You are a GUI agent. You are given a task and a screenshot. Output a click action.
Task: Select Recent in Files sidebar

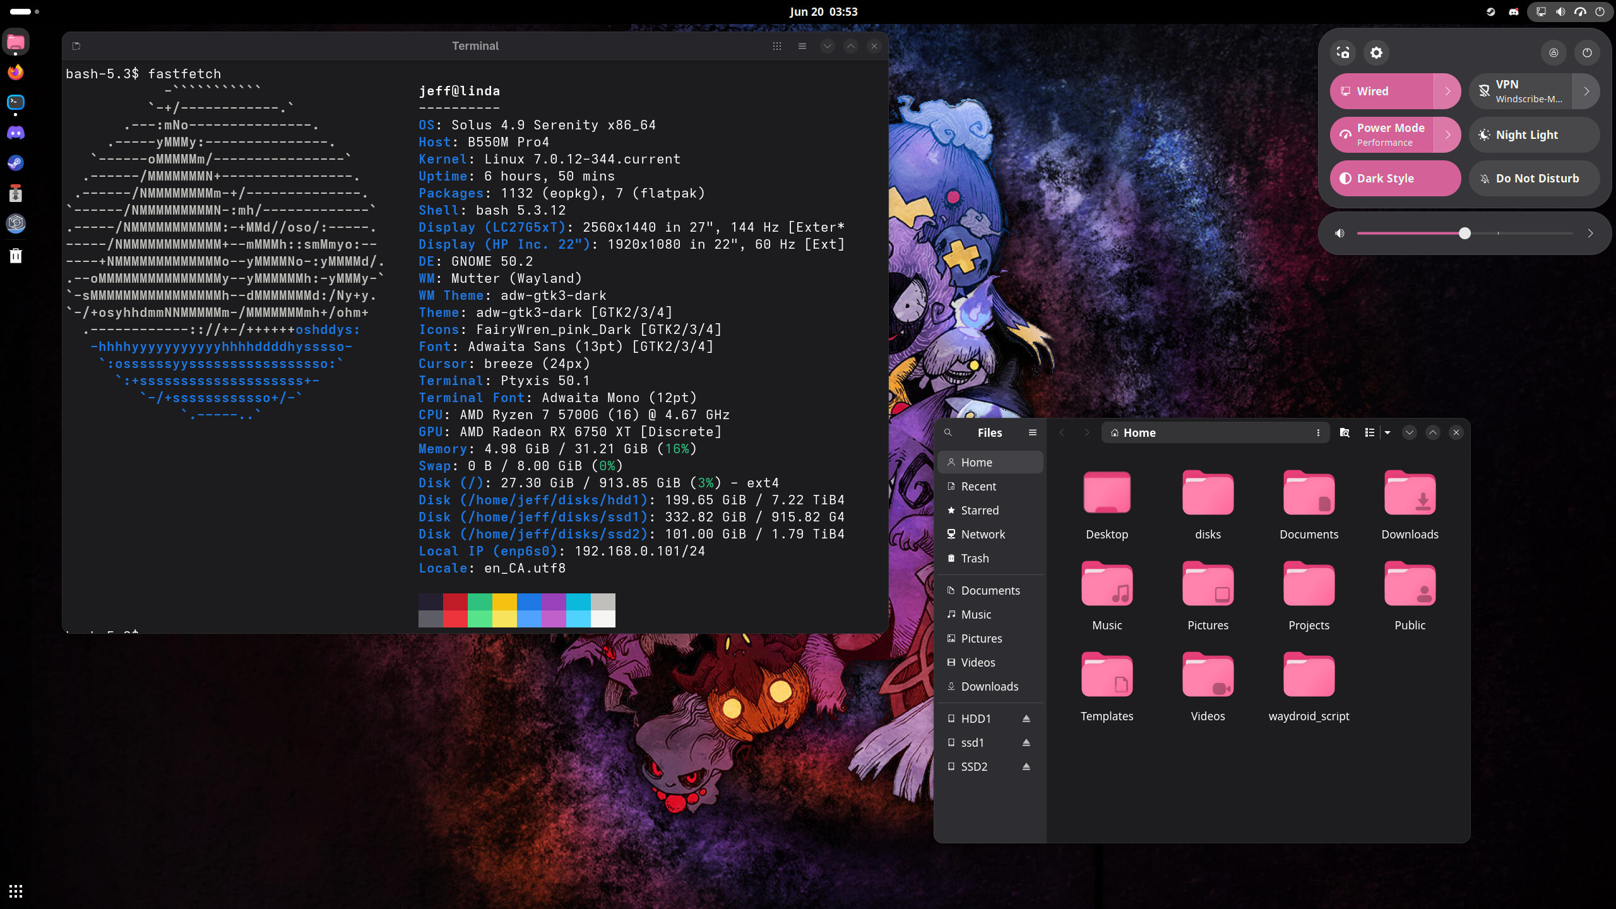click(x=990, y=486)
